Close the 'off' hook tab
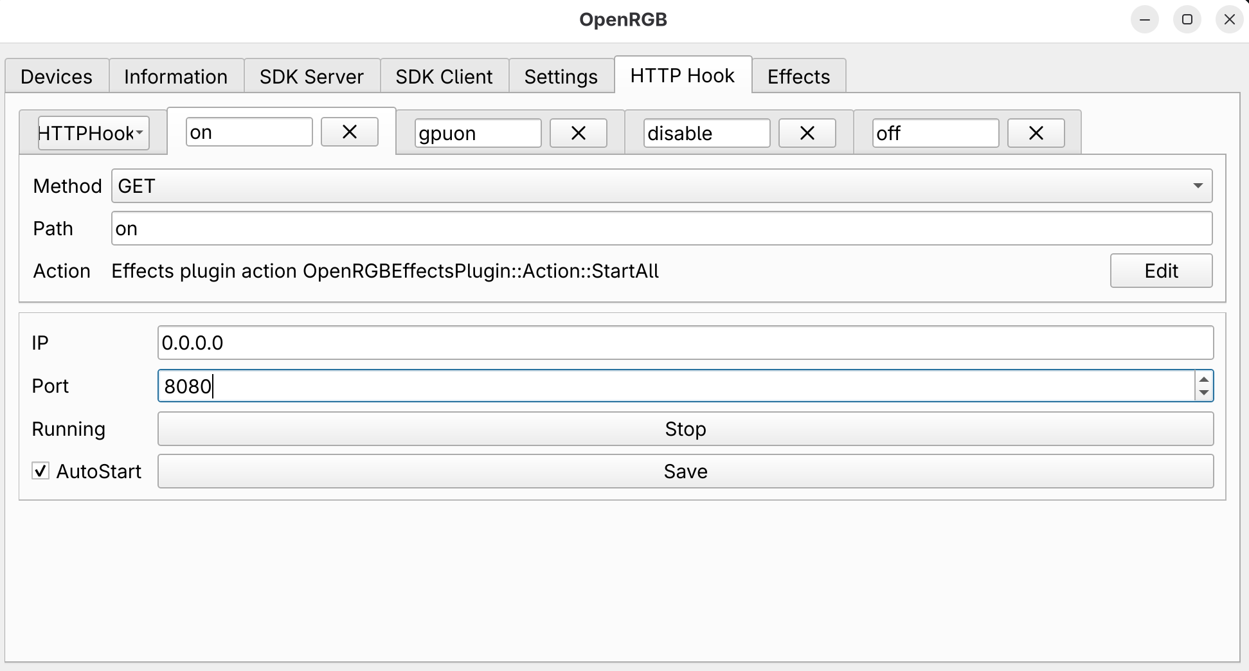This screenshot has height=671, width=1249. pos(1036,134)
